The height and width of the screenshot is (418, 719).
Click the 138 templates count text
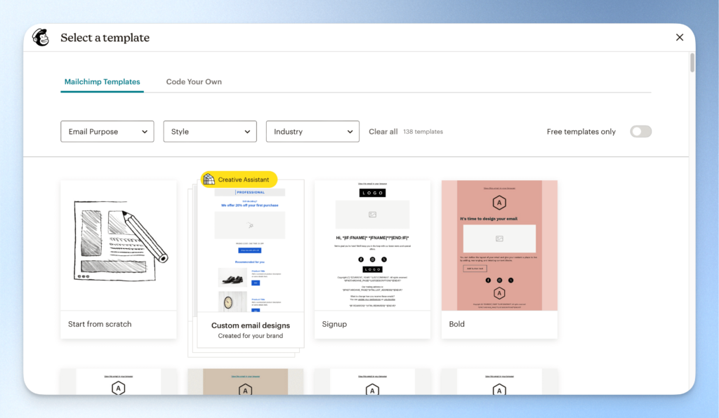tap(423, 131)
